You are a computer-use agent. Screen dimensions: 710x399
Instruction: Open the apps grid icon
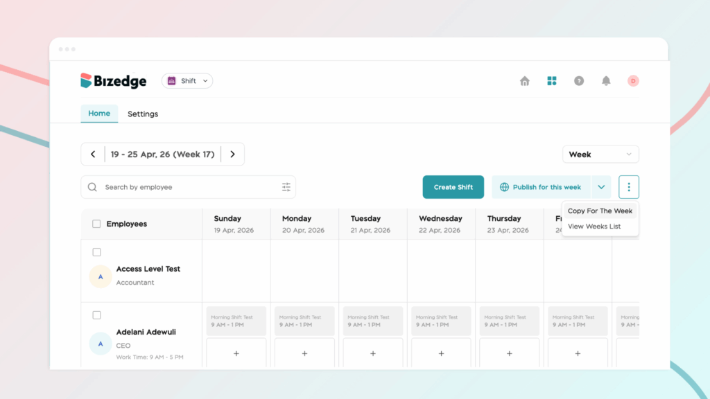point(552,81)
